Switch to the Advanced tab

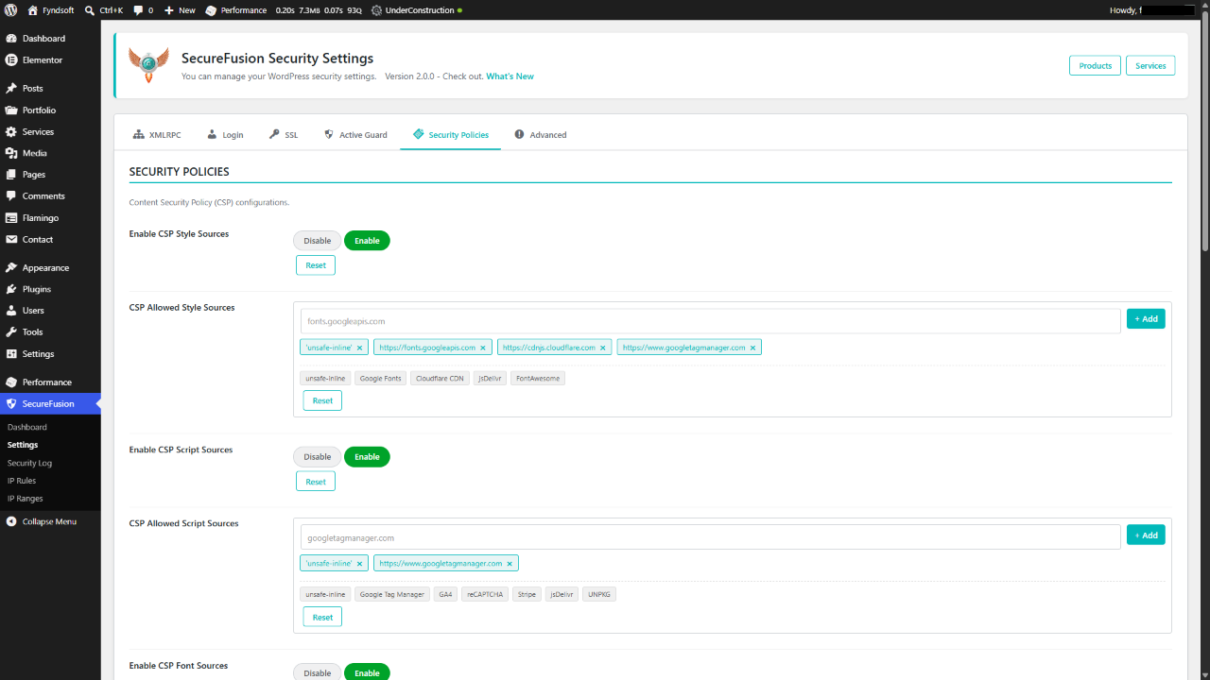(x=541, y=134)
